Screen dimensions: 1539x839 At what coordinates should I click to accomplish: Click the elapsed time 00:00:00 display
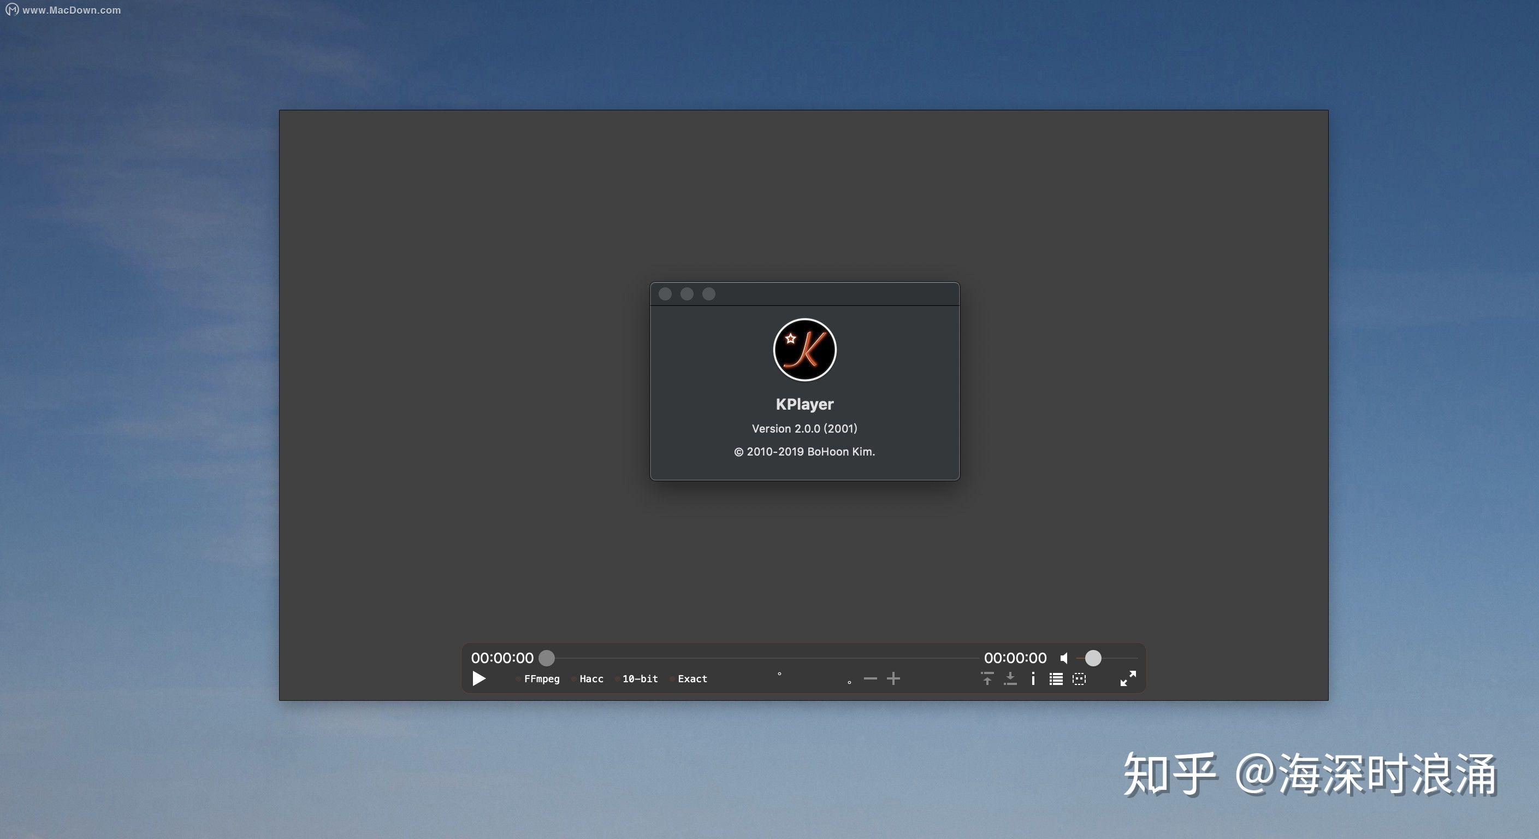click(x=502, y=658)
